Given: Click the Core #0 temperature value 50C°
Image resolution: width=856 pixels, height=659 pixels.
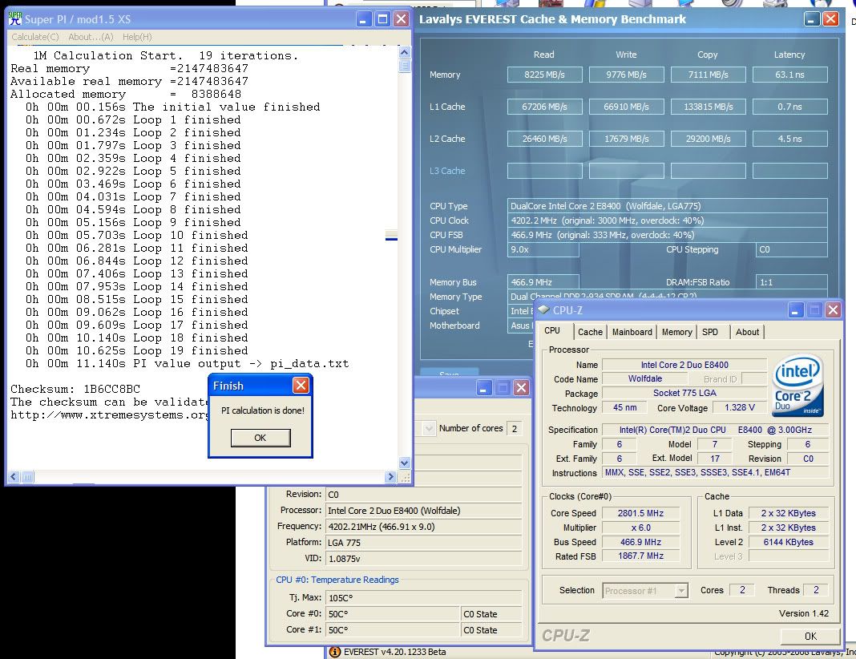Looking at the screenshot, I should tap(393, 614).
